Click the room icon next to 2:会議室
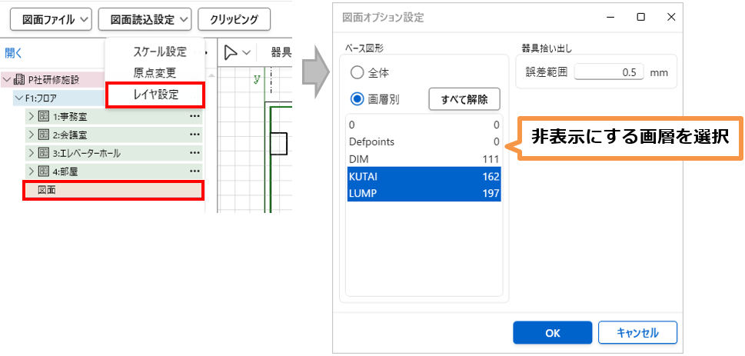 [44, 135]
